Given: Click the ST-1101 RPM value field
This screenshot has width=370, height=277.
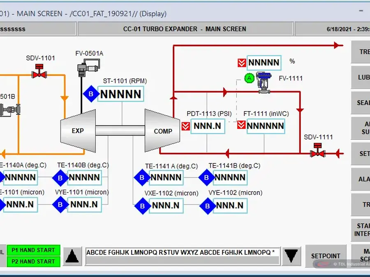Looking at the screenshot, I should [x=120, y=94].
